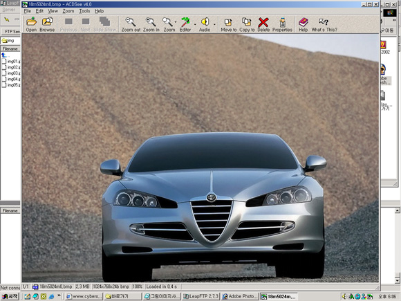Open the Help menu

[x=100, y=11]
